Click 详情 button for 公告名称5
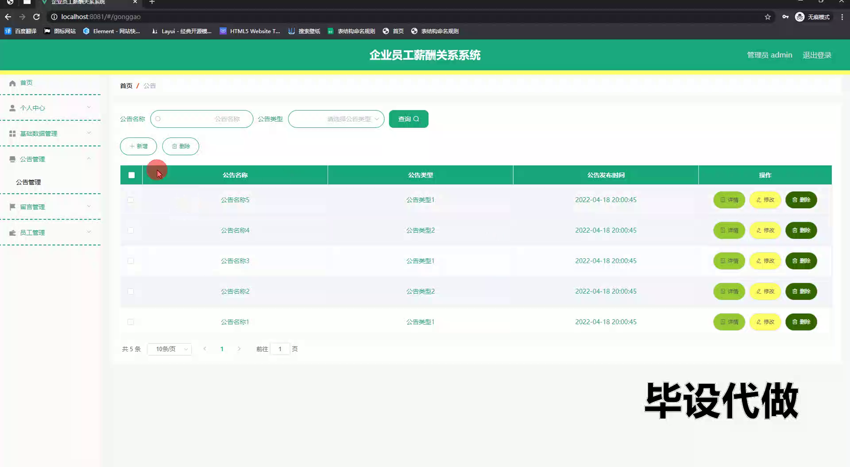The image size is (850, 467). 729,200
